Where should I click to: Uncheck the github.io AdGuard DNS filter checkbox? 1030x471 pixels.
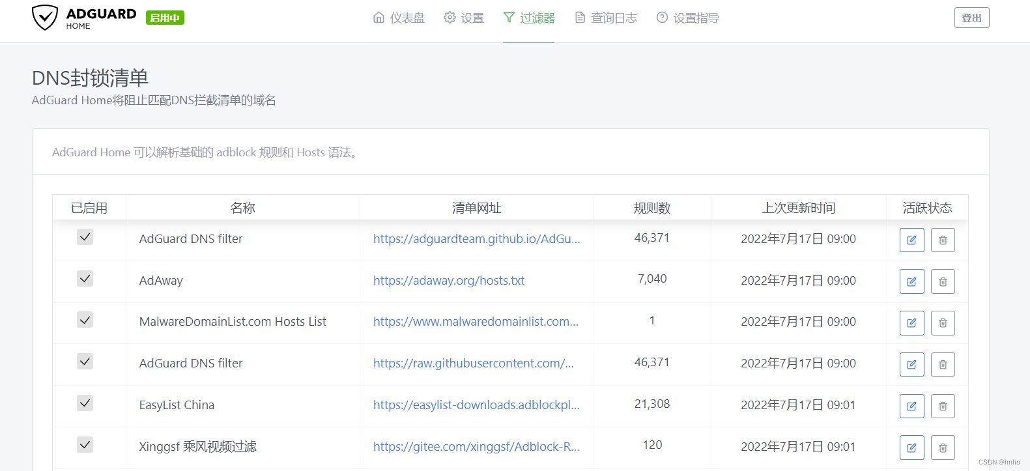85,237
